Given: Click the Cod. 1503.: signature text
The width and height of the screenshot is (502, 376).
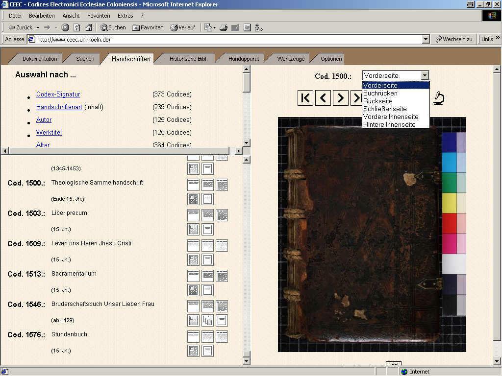Looking at the screenshot, I should (x=26, y=213).
